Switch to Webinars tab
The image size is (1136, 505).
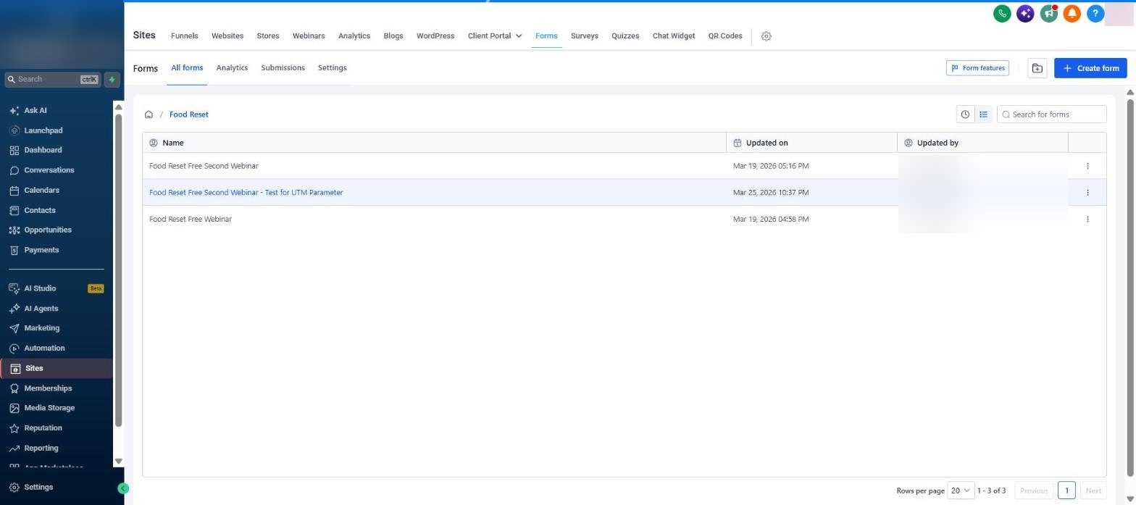(309, 36)
